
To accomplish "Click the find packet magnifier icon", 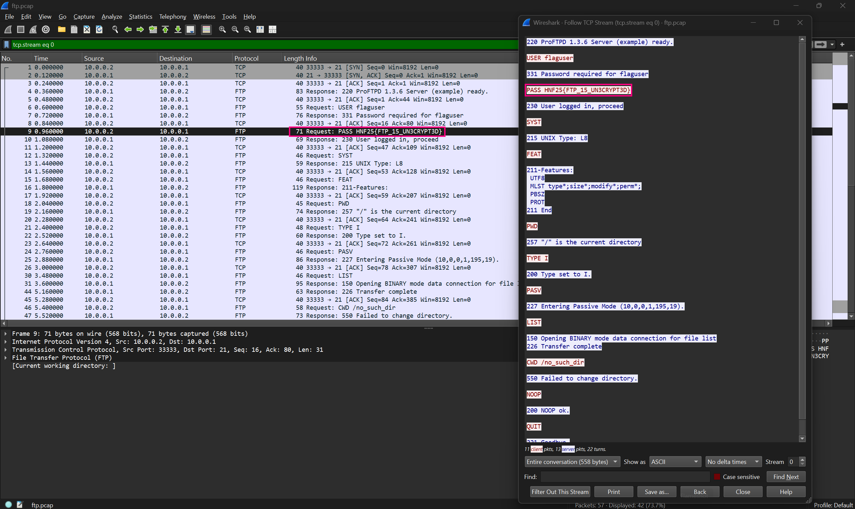I will 115,29.
